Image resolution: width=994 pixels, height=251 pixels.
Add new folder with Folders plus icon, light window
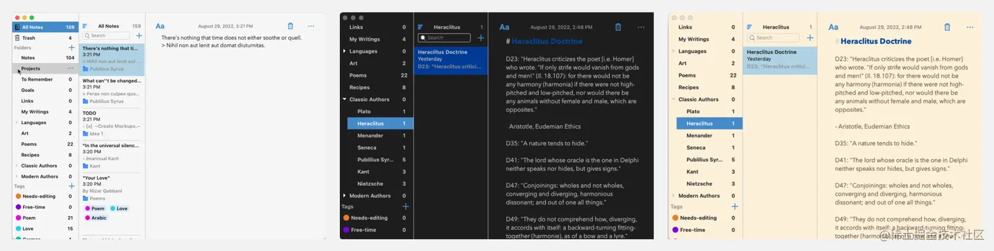coord(72,48)
